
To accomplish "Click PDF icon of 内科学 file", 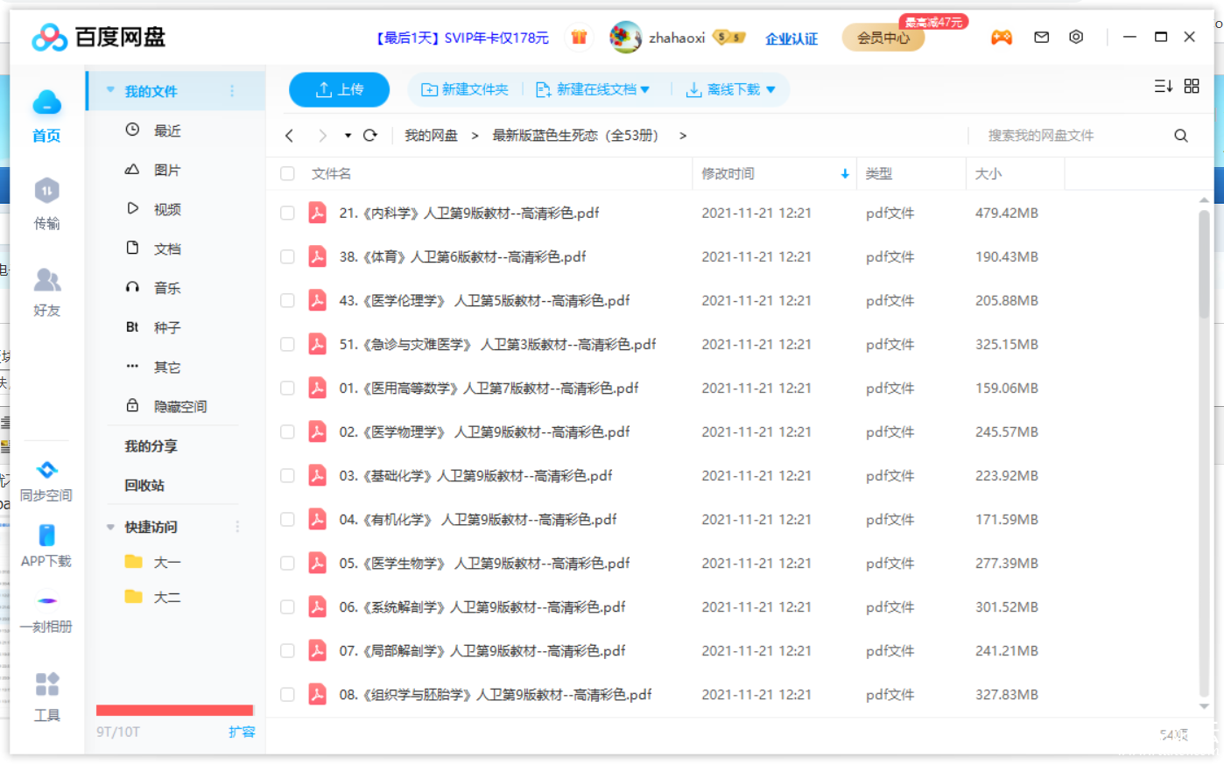I will coord(317,213).
